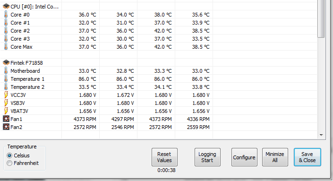This screenshot has height=181, width=333.
Task: Click the thermometer icon next to Core #0
Action: pyautogui.click(x=6, y=15)
